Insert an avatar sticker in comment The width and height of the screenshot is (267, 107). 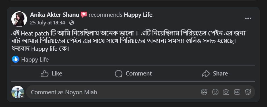204,92
